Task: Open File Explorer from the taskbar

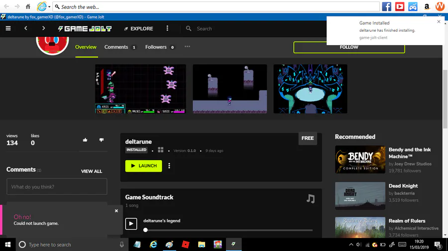Action: pyautogui.click(x=202, y=245)
